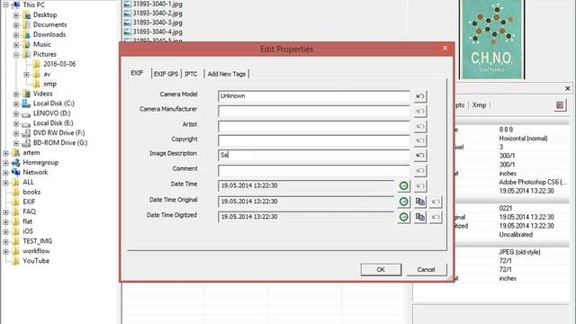
Task: Select the 2016-03-06 folder
Action: click(59, 64)
